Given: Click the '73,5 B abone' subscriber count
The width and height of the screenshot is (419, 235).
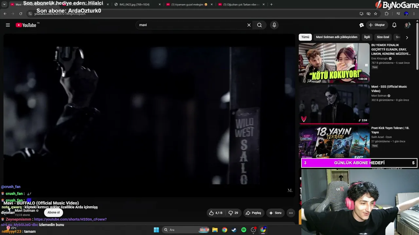Looking at the screenshot, I should coord(22,215).
